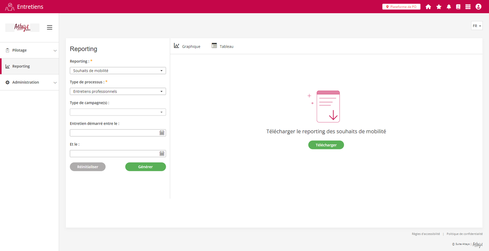Viewport: 489px width, 251px height.
Task: Open favorites star icon
Action: (x=439, y=7)
